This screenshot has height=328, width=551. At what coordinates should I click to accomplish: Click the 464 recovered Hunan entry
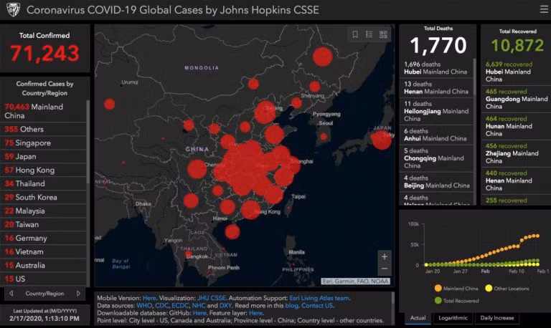click(x=516, y=126)
